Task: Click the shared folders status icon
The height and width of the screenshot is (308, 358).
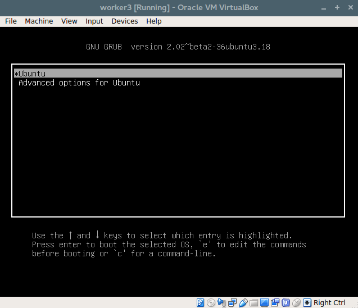Action: 253,303
